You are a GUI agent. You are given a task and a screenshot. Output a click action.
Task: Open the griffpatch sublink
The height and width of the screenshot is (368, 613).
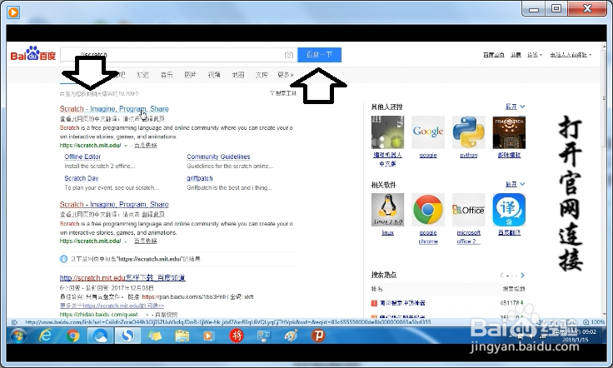[200, 178]
